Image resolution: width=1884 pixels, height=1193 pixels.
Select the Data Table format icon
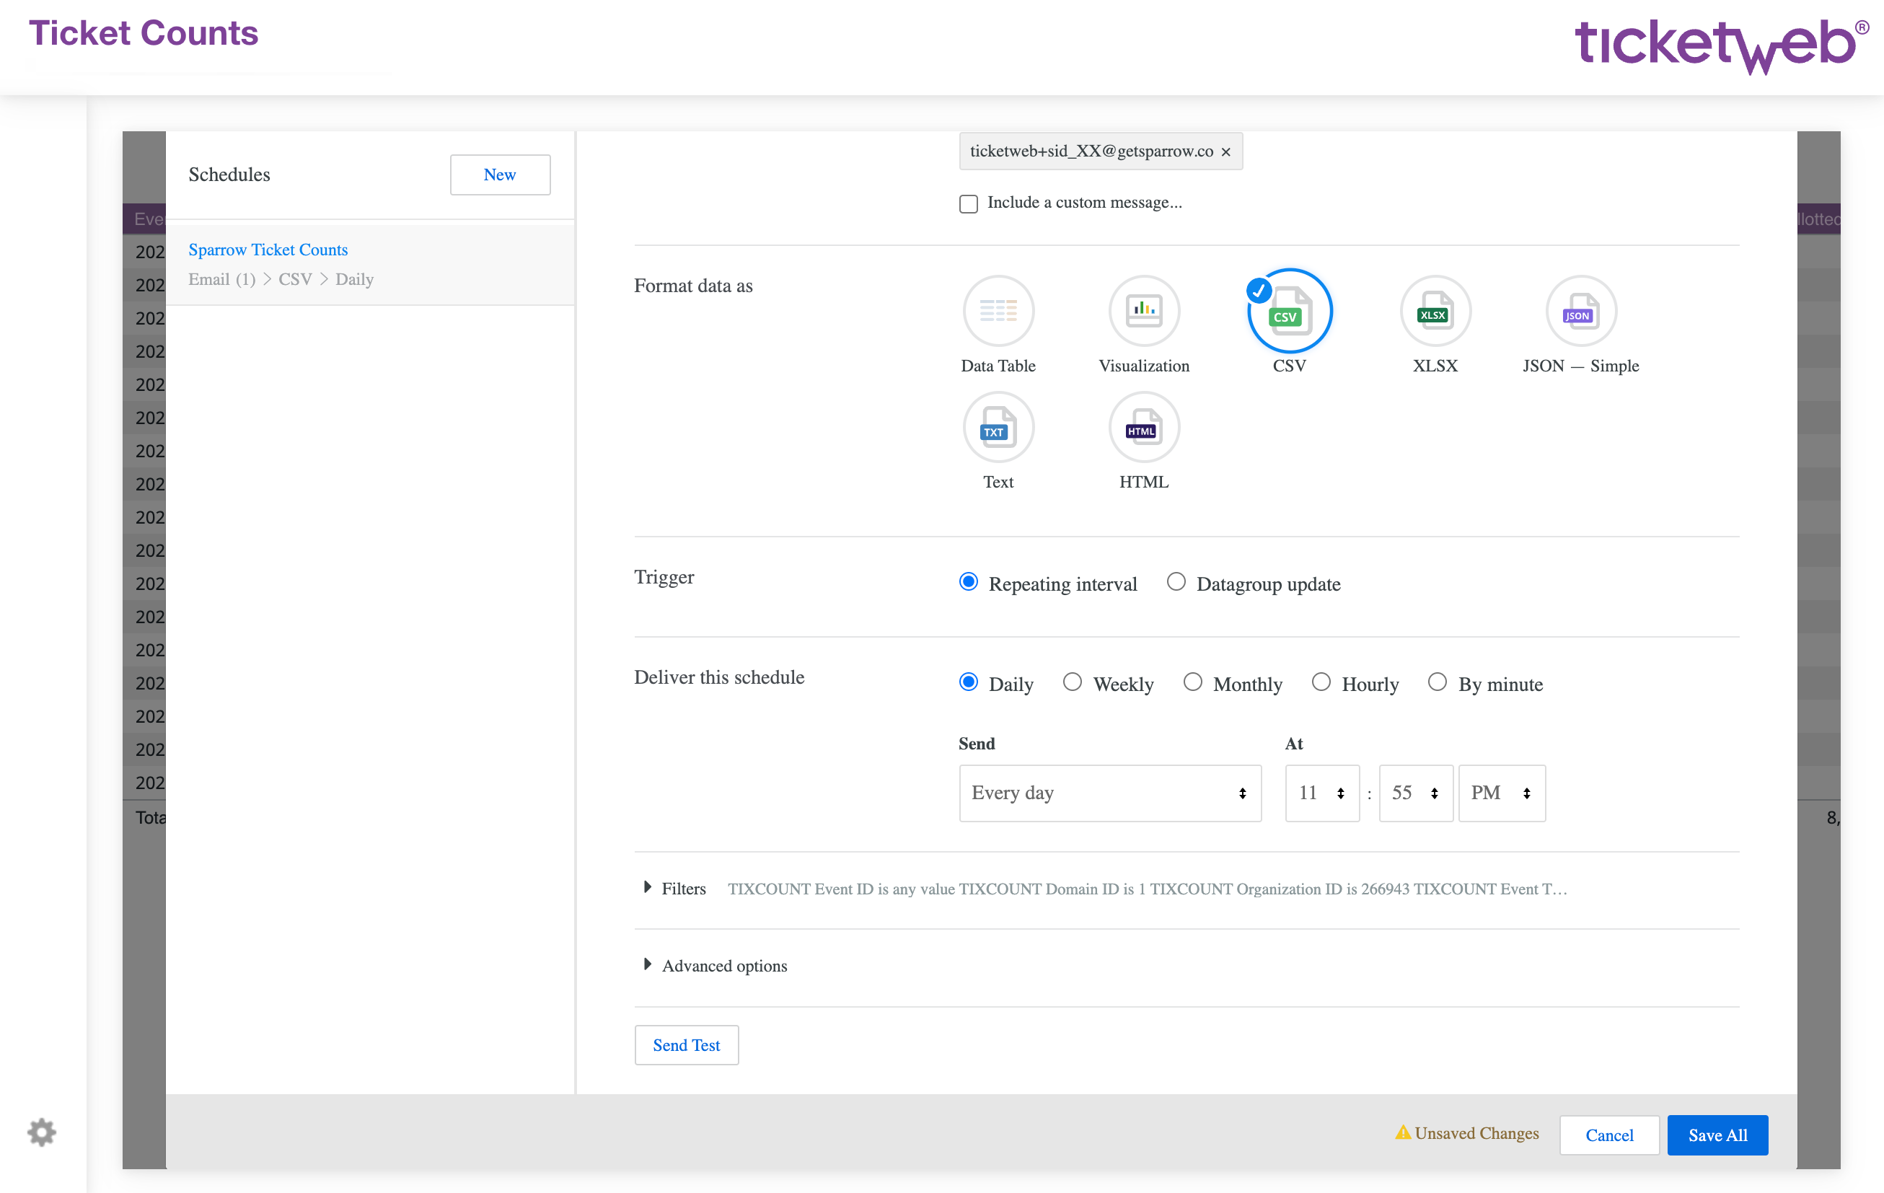point(998,311)
